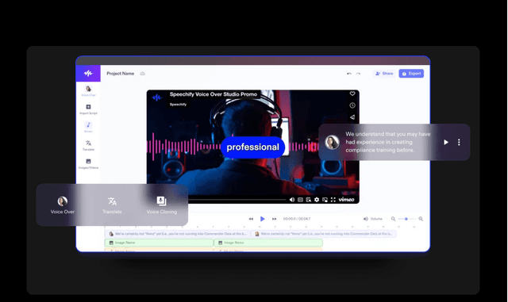Open the Music panel icon
The image size is (508, 302).
pos(88,127)
